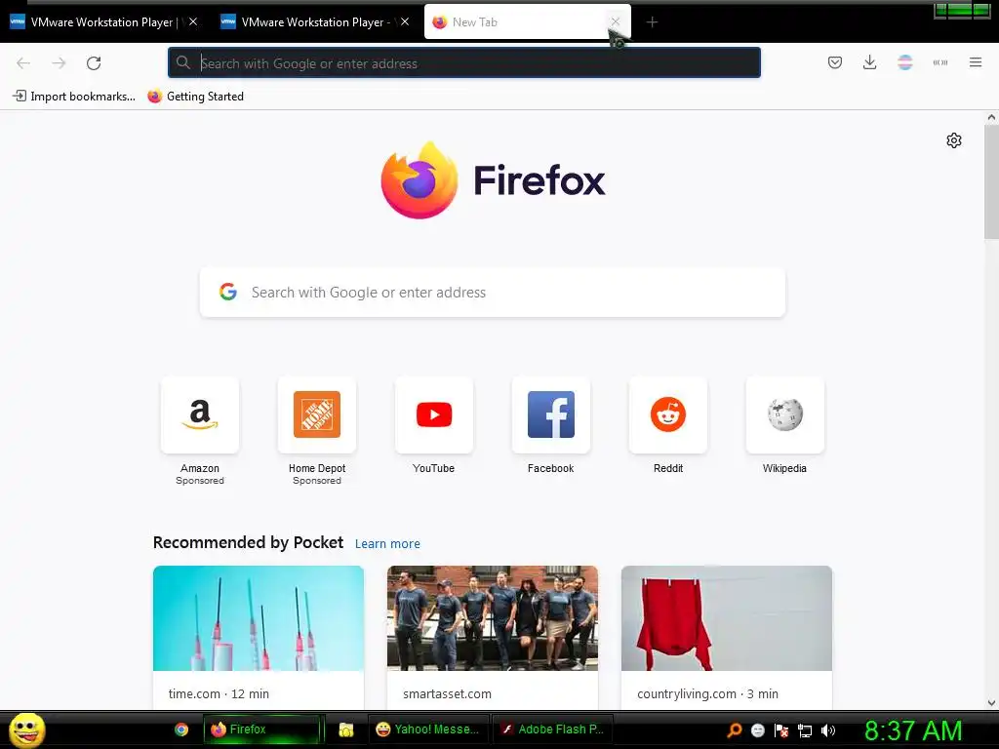The image size is (999, 749).
Task: Reload the current page
Action: pos(94,62)
